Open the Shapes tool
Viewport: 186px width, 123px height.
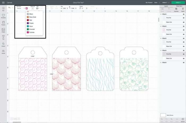click(3, 44)
